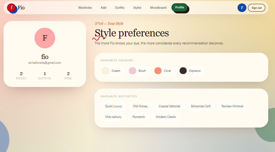Viewport: 275px width, 152px height.
Task: Toggle the Cream colour chip
Action: [113, 71]
